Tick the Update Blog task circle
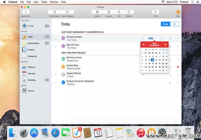 click(x=55, y=67)
